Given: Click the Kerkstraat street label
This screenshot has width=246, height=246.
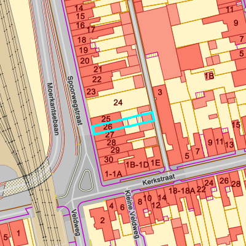Looking at the screenshot, I should tap(159, 180).
